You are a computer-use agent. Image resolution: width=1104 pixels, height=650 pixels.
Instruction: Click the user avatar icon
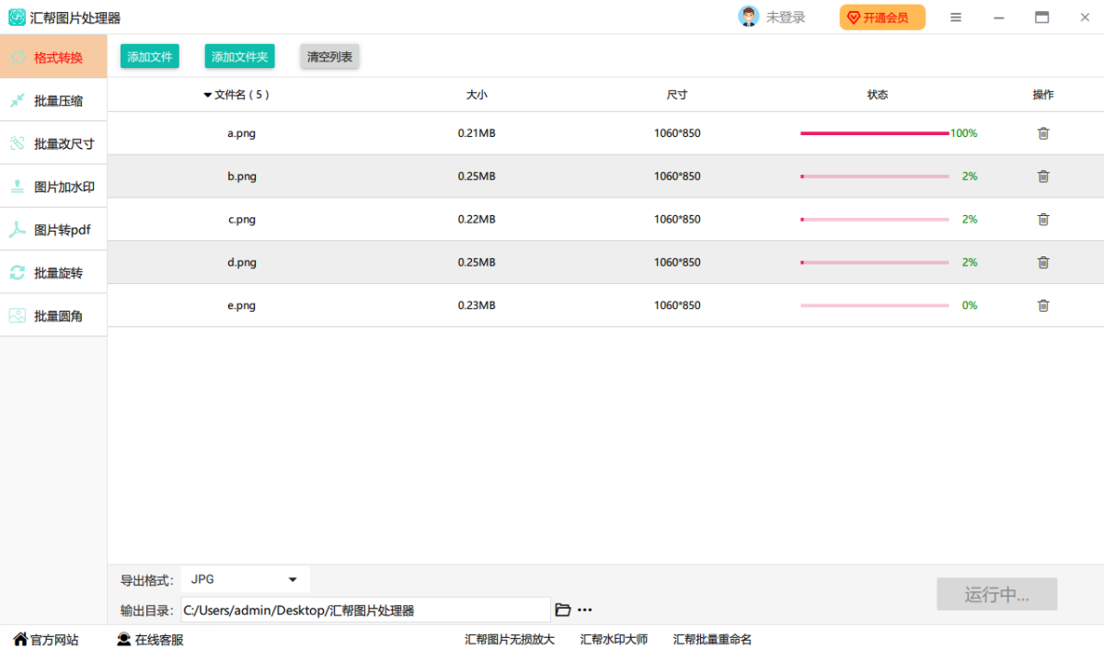click(749, 17)
